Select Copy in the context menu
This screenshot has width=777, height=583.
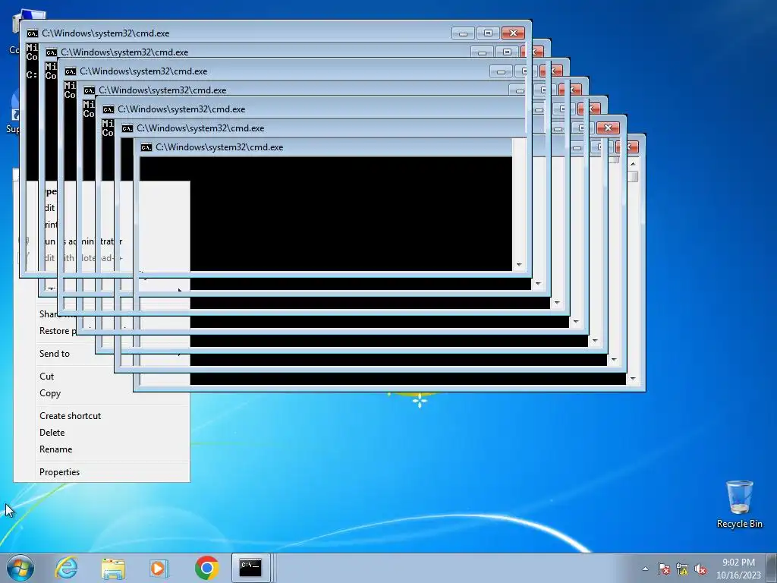coord(102,393)
